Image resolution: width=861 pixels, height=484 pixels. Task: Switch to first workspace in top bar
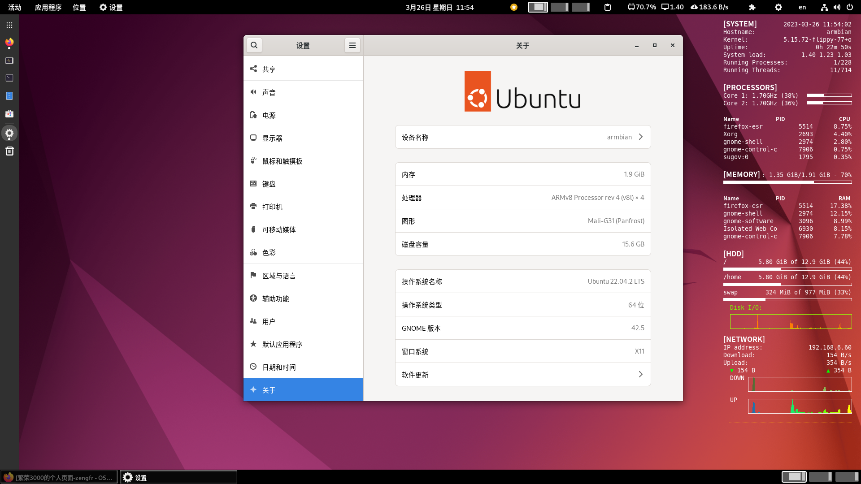point(538,7)
